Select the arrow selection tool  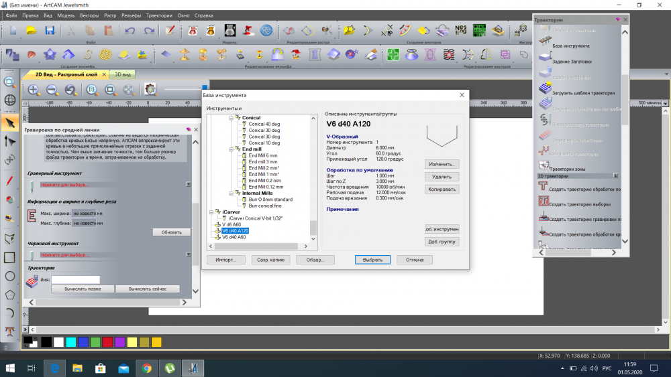[x=9, y=123]
